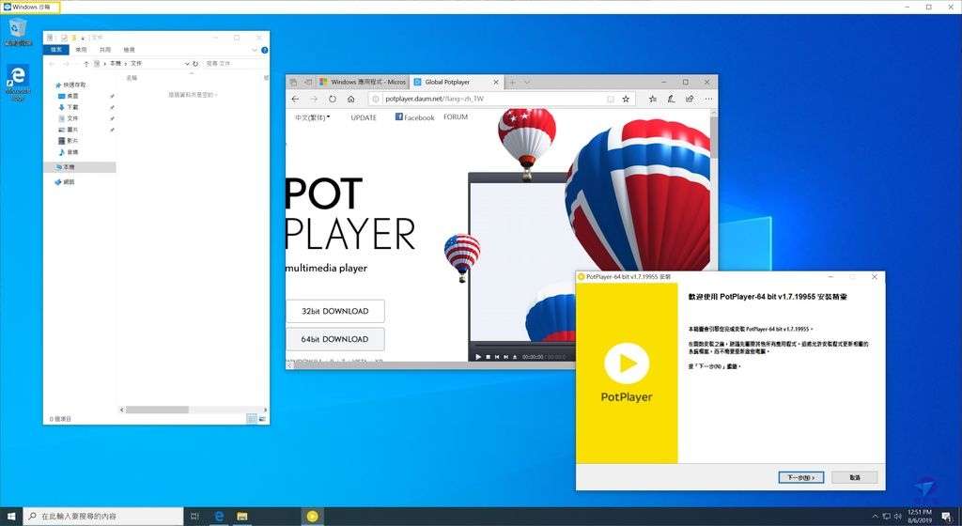Click Explorer up one level arrow
The height and width of the screenshot is (526, 962).
point(86,64)
